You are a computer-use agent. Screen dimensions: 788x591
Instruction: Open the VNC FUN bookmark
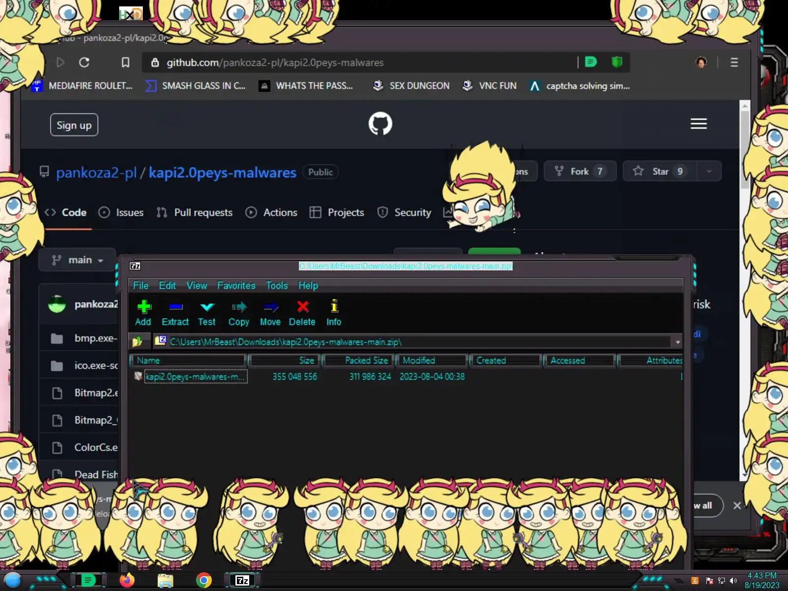click(490, 86)
